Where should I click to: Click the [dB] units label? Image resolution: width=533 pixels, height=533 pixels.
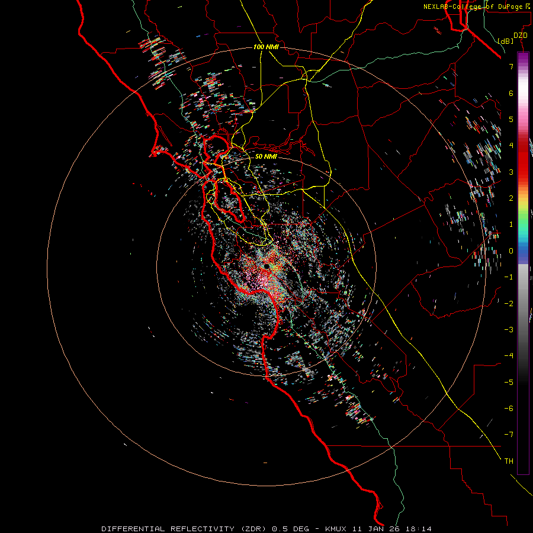(506, 41)
